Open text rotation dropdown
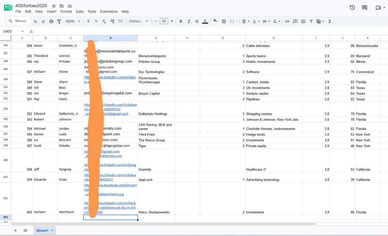 (x=276, y=21)
